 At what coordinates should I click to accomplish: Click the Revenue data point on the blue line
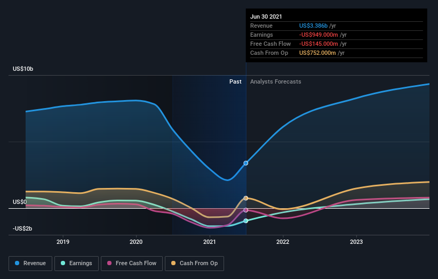[246, 163]
